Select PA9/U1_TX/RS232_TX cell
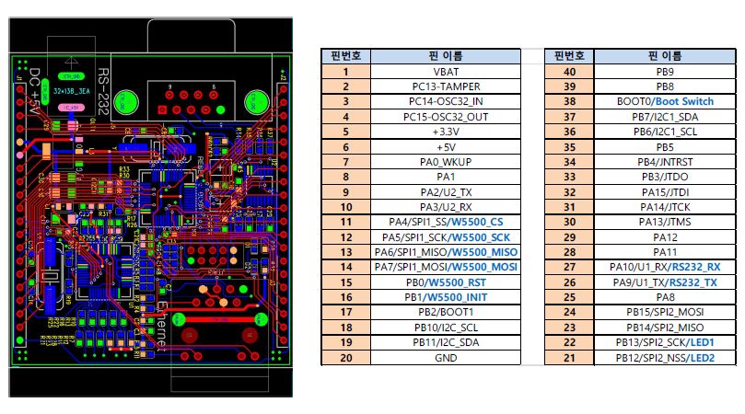Viewport: 745px width, 414px height. point(665,282)
